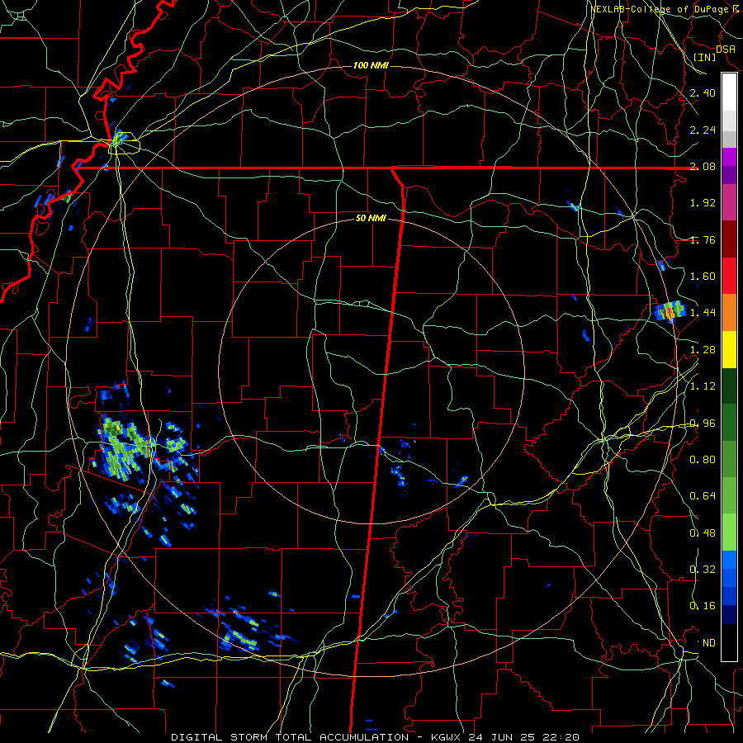
Task: Select the 0.32 legend value
Action: pyautogui.click(x=703, y=570)
